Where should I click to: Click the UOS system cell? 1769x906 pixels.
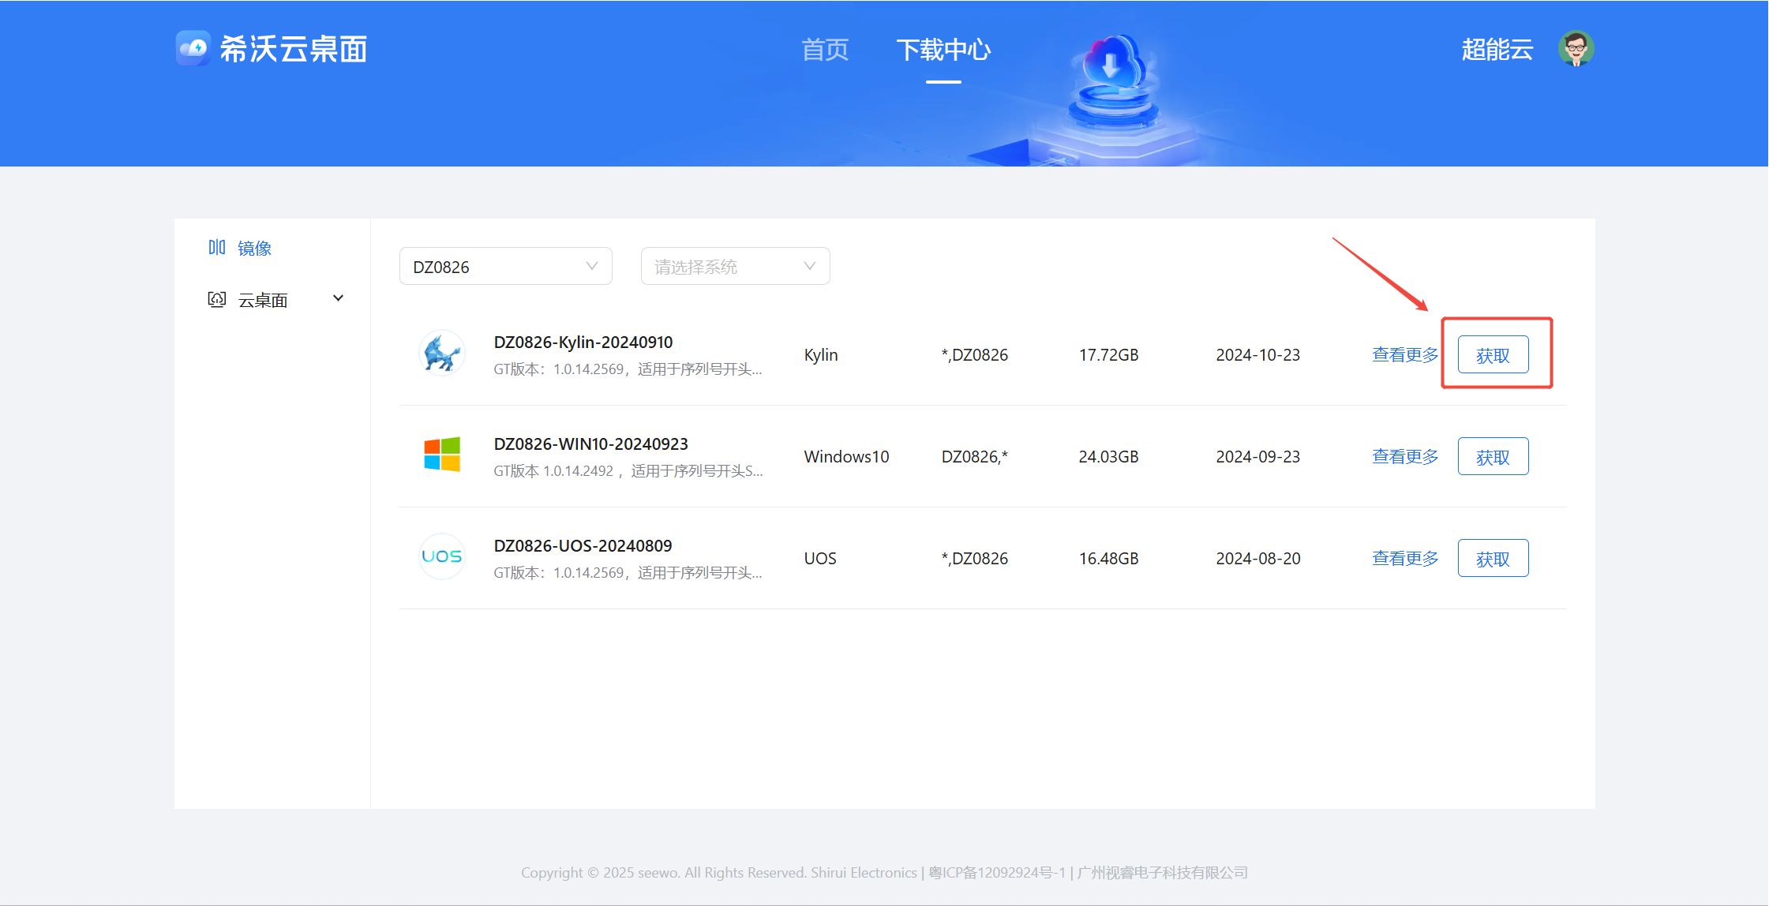(820, 559)
